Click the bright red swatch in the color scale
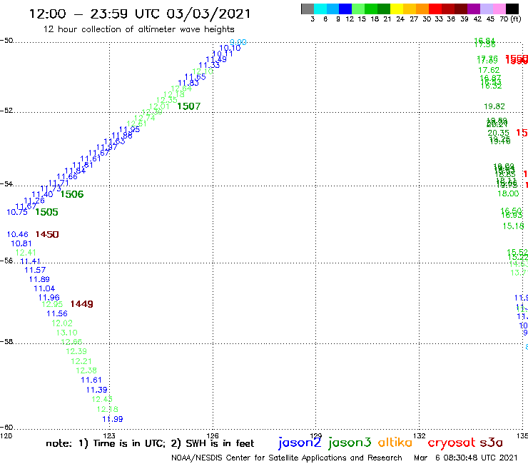 (x=435, y=9)
